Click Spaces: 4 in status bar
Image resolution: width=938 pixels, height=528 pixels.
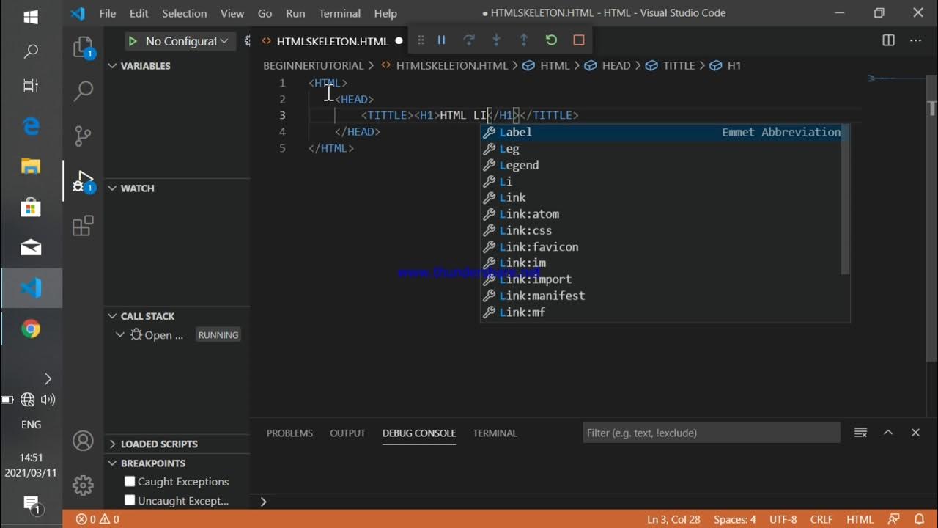coord(734,519)
